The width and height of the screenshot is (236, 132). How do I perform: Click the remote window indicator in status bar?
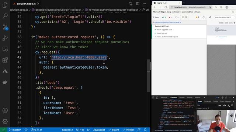(x=3, y=130)
